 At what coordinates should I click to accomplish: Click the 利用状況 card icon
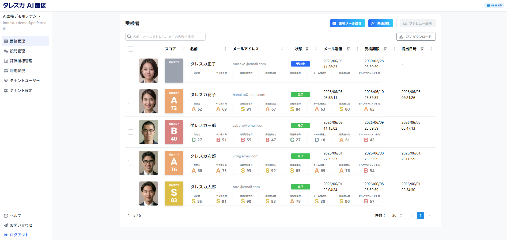tap(6, 71)
